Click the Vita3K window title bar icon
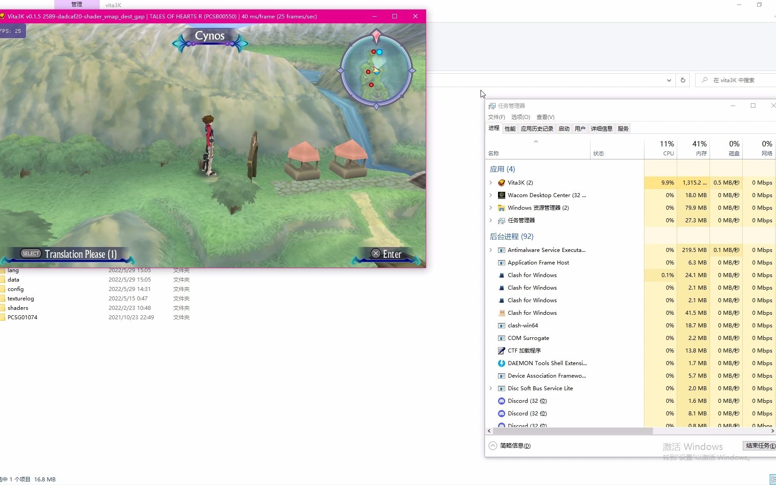776x485 pixels. pos(2,16)
